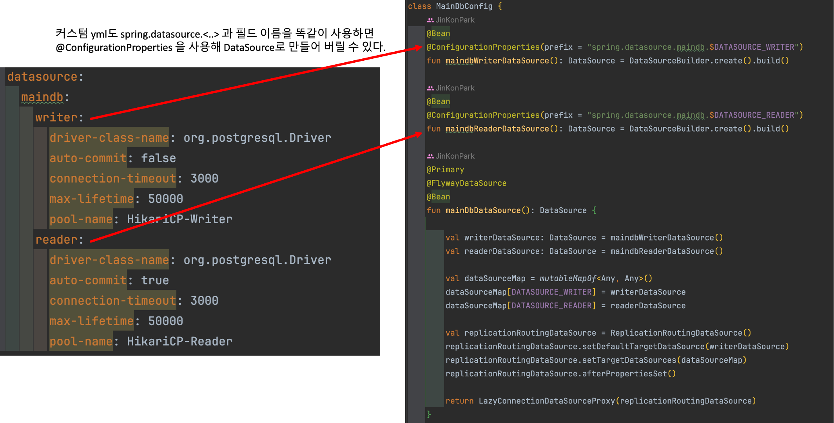Open JinKonPark author hint above the writer bean
This screenshot has height=423, width=834.
pos(455,20)
